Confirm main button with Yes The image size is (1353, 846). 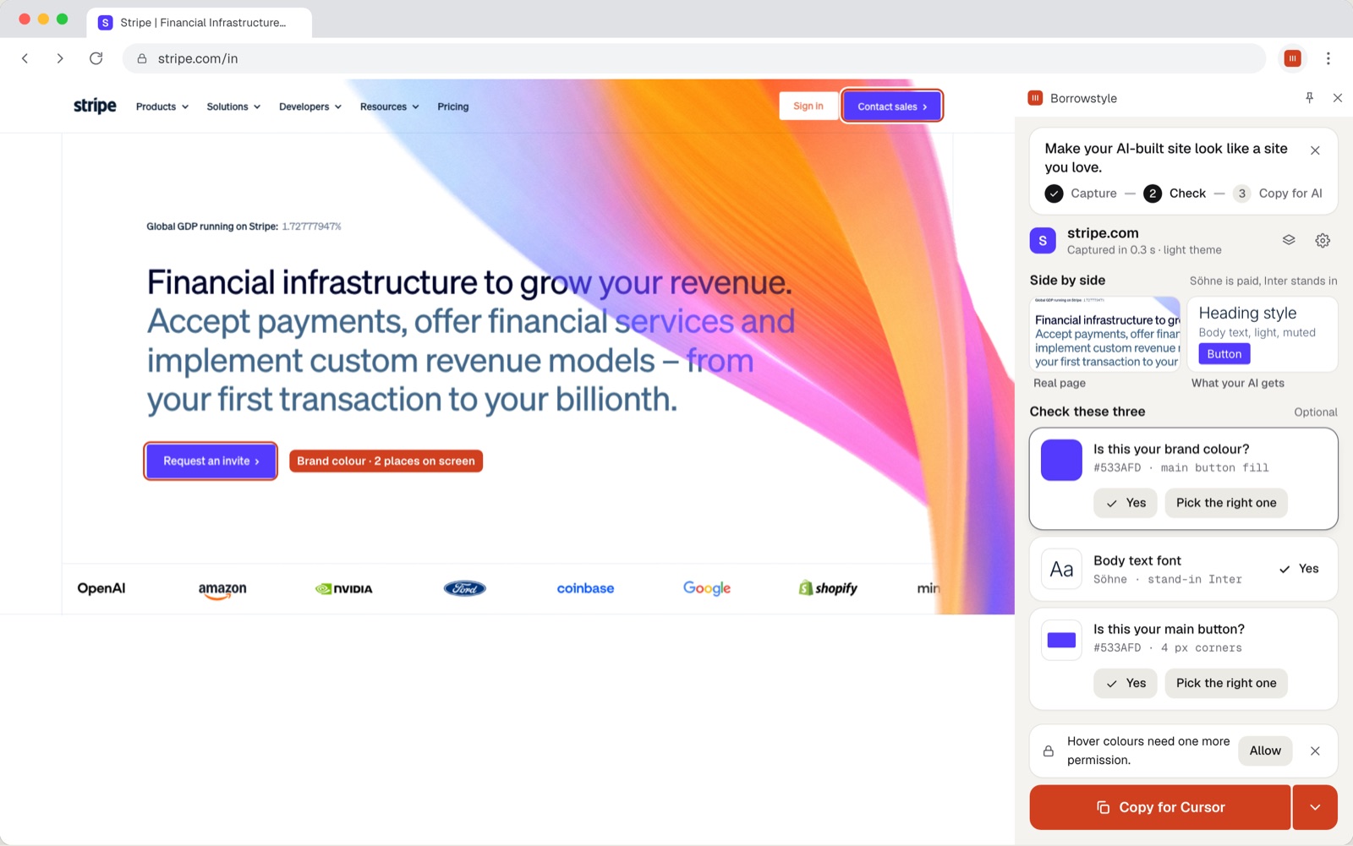[x=1126, y=683]
